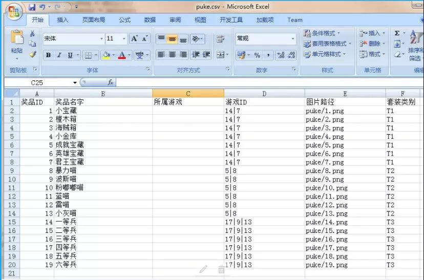Apply cell borders icon

coord(88,55)
